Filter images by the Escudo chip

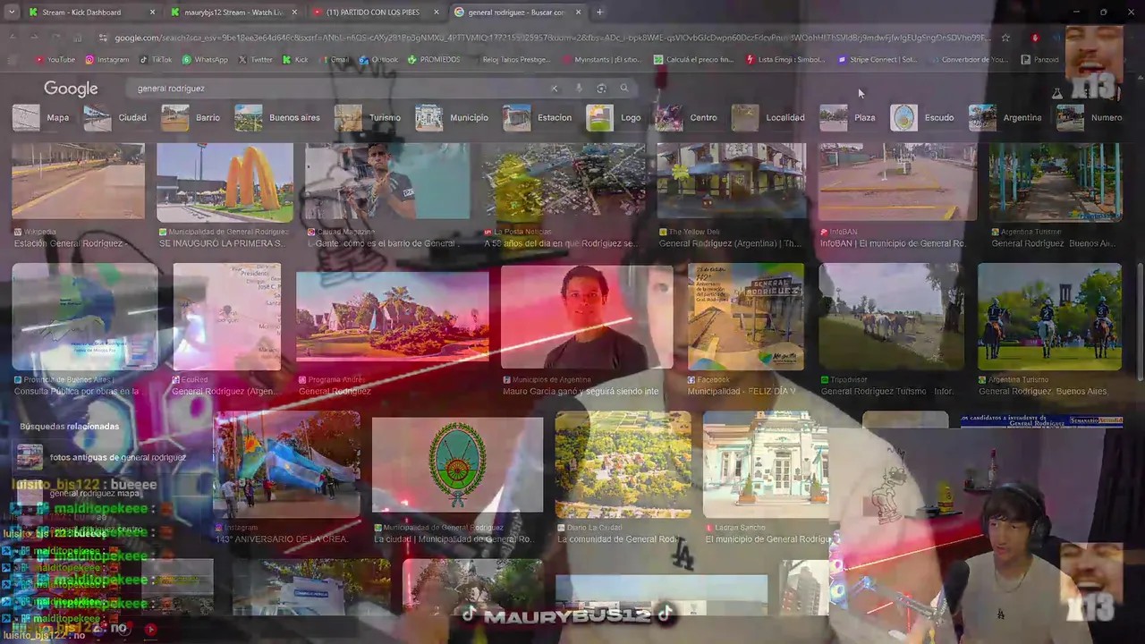click(922, 117)
